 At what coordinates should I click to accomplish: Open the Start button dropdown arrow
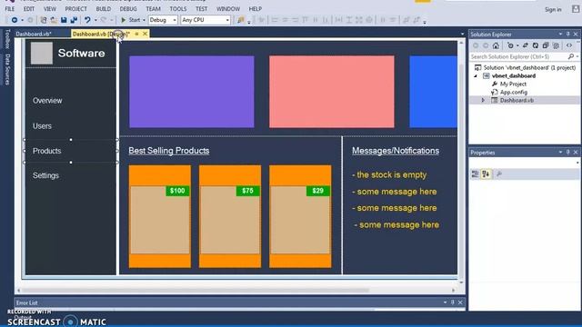(144, 20)
